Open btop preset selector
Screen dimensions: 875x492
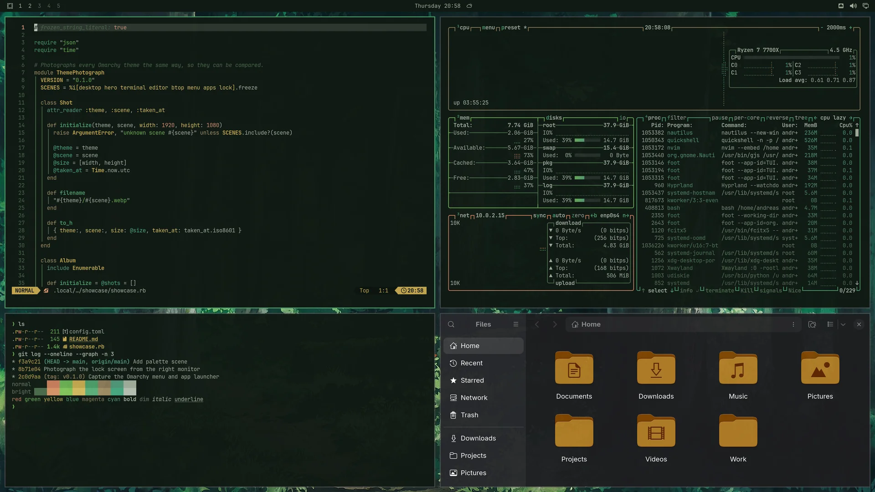coord(510,27)
